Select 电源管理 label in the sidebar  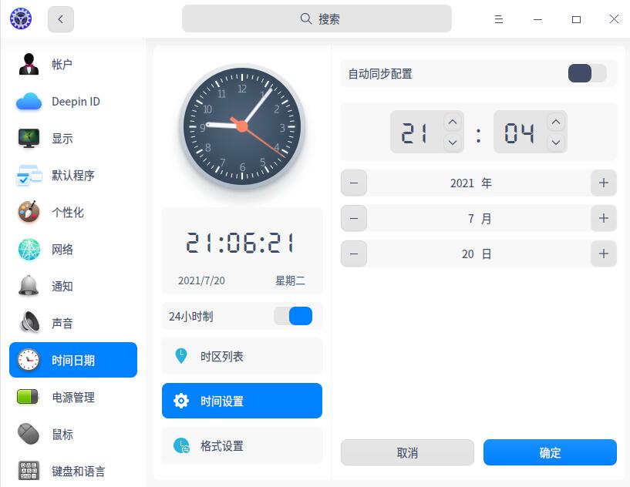[73, 397]
